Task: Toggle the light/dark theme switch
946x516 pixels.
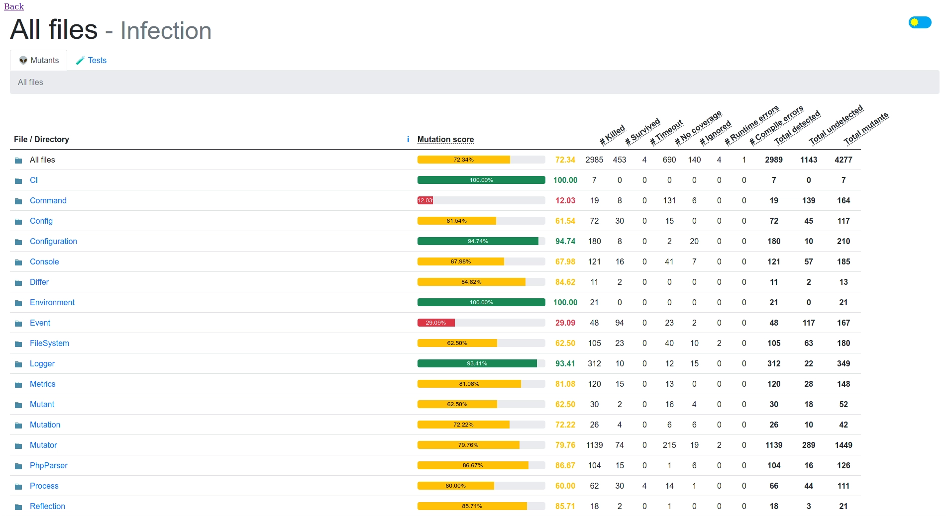Action: coord(919,22)
